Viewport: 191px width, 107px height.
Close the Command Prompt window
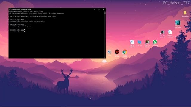point(104,9)
